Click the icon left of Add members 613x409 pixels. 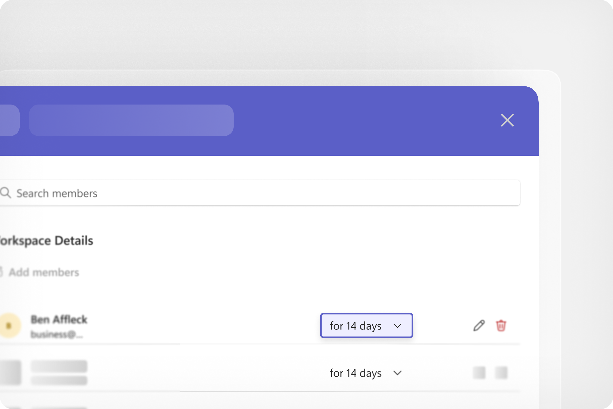[1, 272]
